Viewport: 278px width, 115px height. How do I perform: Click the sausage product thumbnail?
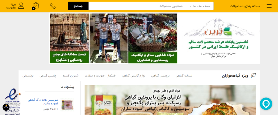click(67, 104)
